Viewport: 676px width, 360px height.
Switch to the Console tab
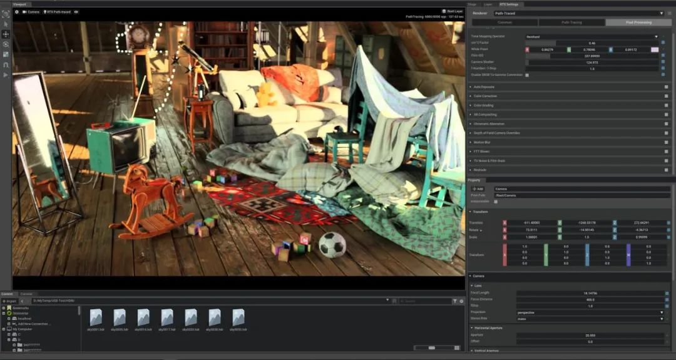click(x=26, y=294)
